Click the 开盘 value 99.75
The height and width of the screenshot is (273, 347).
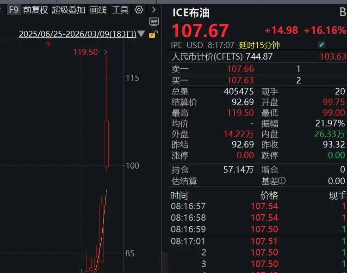point(334,102)
